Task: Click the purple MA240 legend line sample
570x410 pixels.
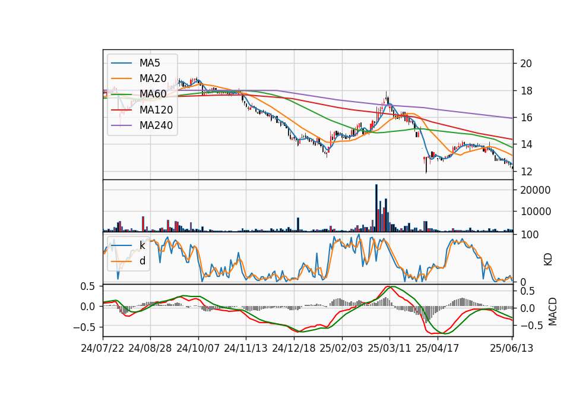Action: (121, 125)
